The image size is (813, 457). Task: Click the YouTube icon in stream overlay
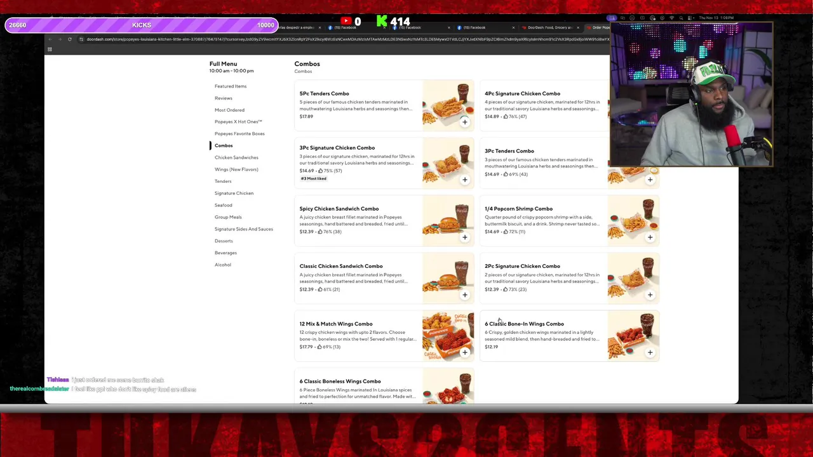coord(346,22)
